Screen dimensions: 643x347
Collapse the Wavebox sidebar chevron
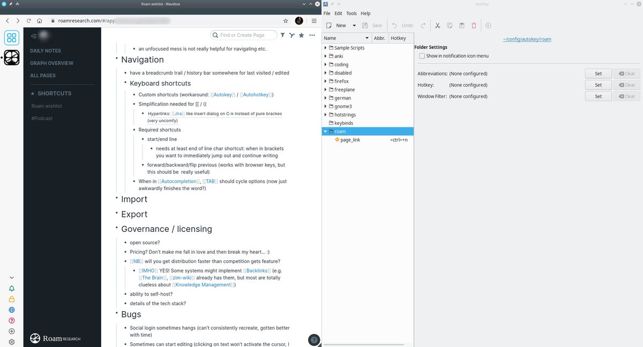[x=12, y=277]
